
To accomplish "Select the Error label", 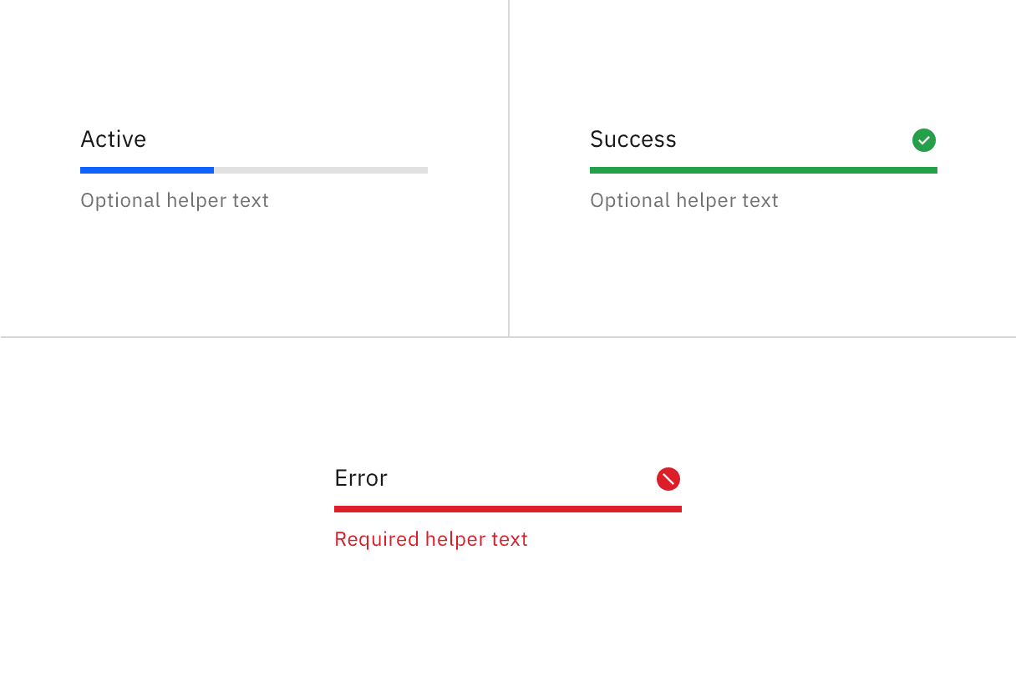I will click(360, 478).
